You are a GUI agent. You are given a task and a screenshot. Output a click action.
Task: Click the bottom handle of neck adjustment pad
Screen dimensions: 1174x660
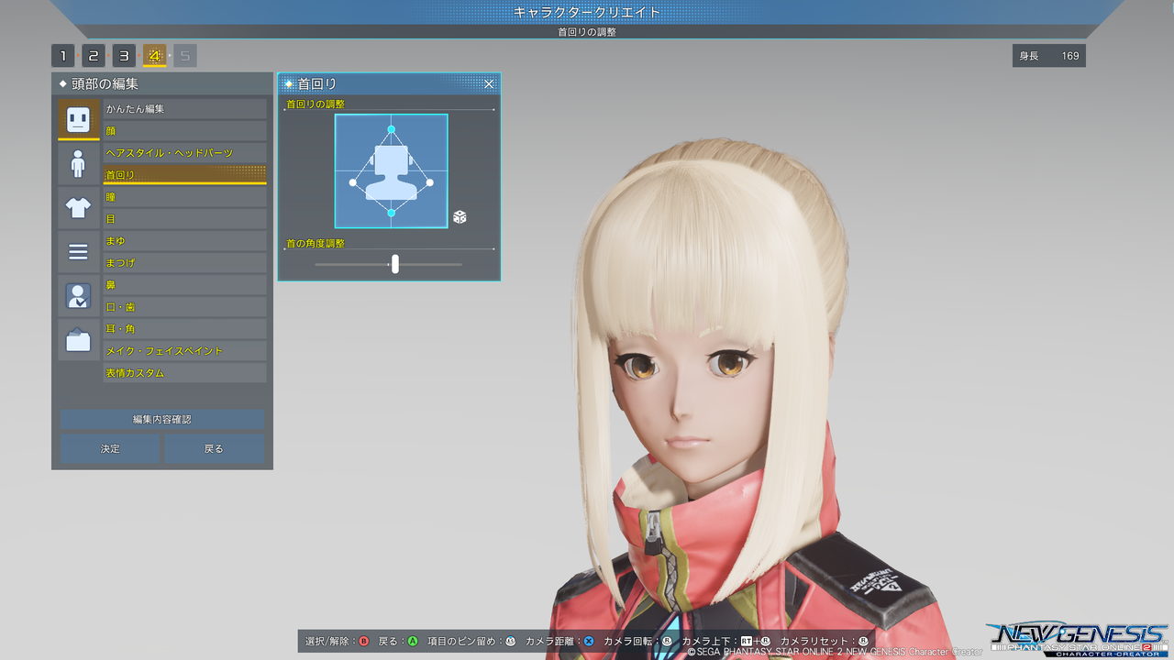[392, 213]
